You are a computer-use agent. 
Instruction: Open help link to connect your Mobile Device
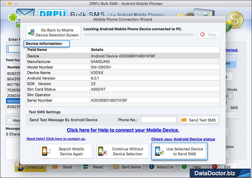123,130
